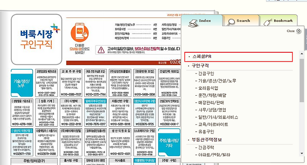Go to 운전/차량/배달 in the index
This screenshot has width=307, height=165.
[x=212, y=95]
